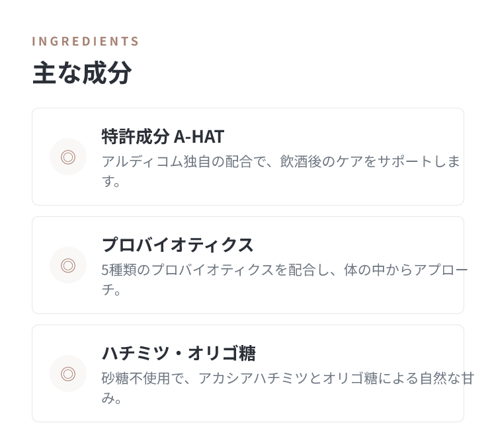
Task: Click the 主な成分 heading
Action: tap(82, 73)
